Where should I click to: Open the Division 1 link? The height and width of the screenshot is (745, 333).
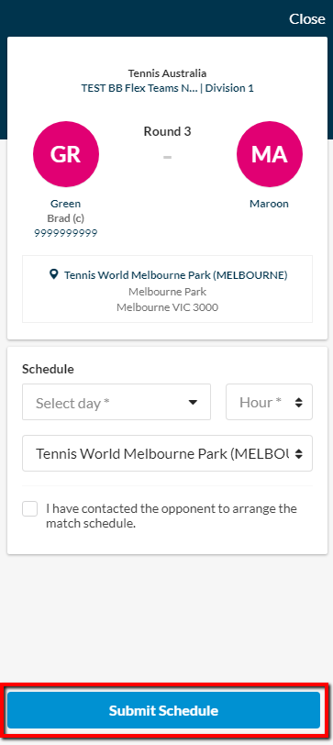coord(229,88)
